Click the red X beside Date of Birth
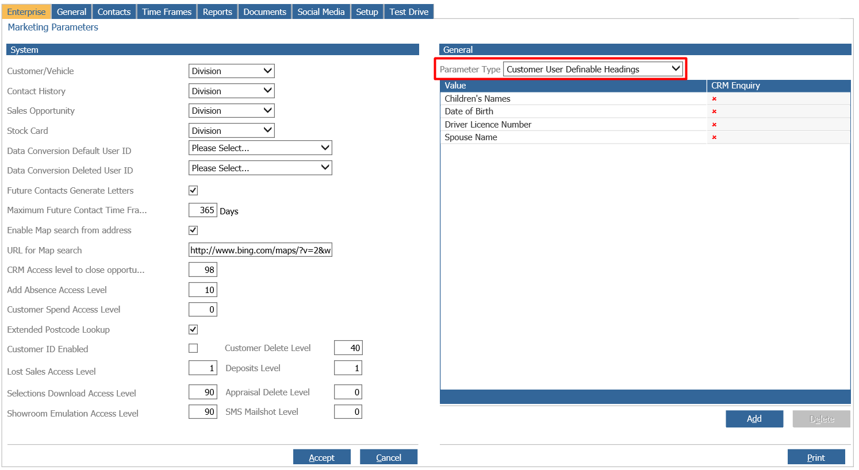Image resolution: width=859 pixels, height=470 pixels. (714, 111)
